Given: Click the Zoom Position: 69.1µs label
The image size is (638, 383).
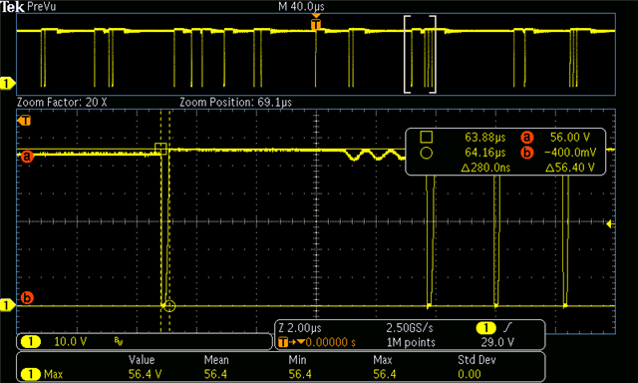Looking at the screenshot, I should 236,102.
